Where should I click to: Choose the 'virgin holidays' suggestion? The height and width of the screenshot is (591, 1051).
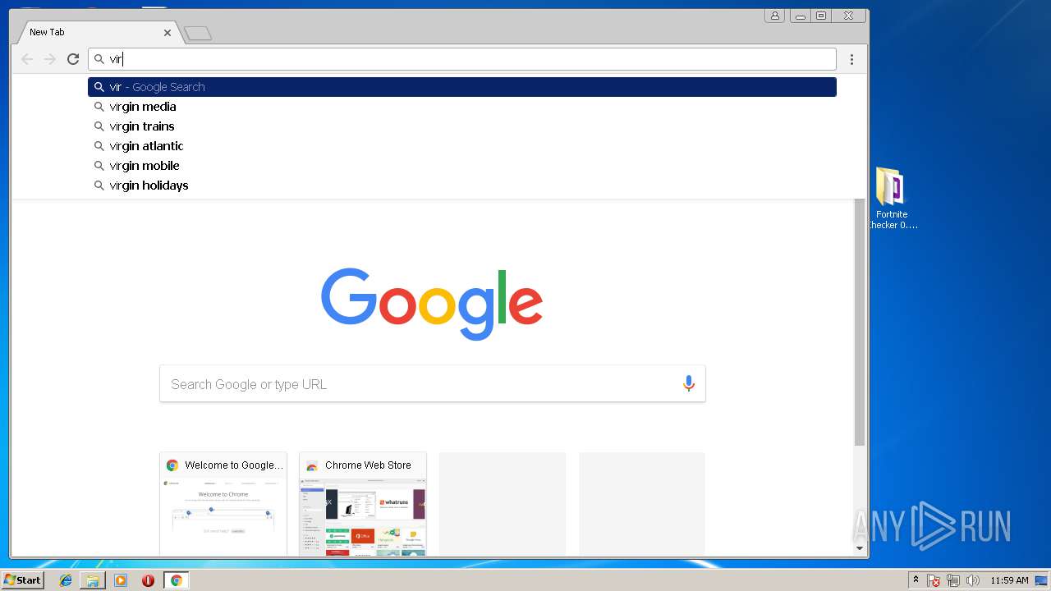(462, 186)
